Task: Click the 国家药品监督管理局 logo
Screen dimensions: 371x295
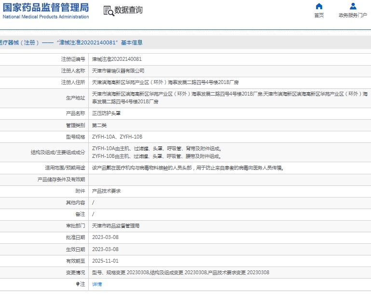Action: click(46, 8)
